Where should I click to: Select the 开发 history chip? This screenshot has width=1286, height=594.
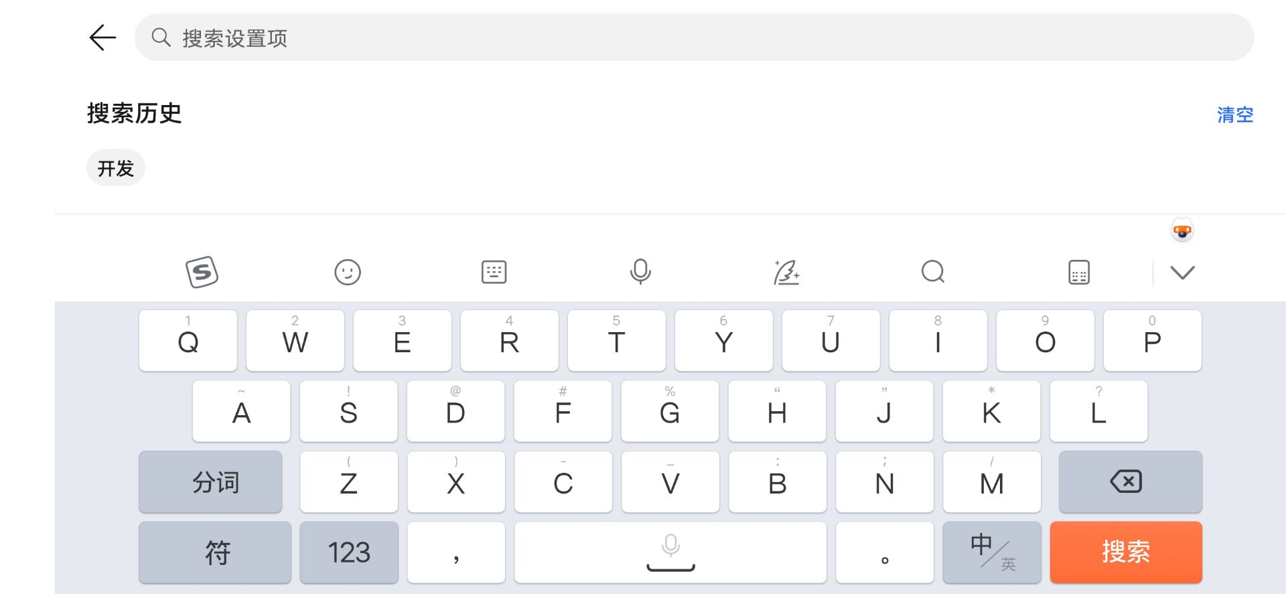116,168
